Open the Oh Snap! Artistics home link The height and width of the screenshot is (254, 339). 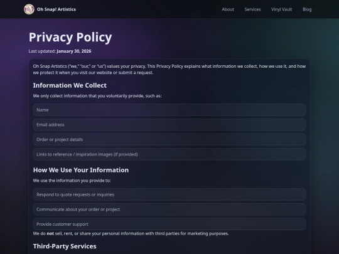click(50, 9)
